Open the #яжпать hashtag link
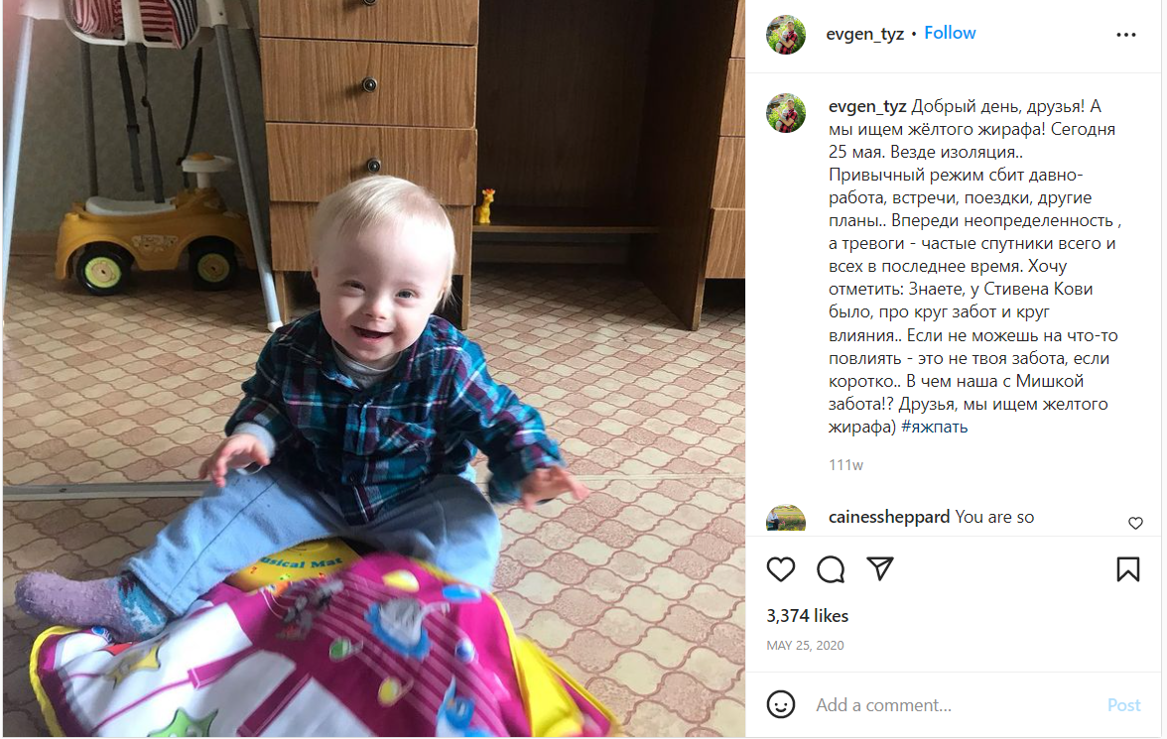 934,428
